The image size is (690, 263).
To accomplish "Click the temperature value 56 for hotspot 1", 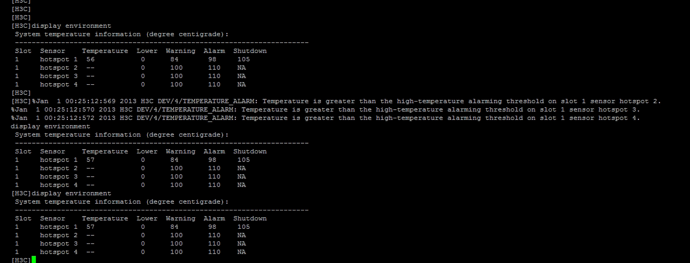I will pyautogui.click(x=90, y=59).
